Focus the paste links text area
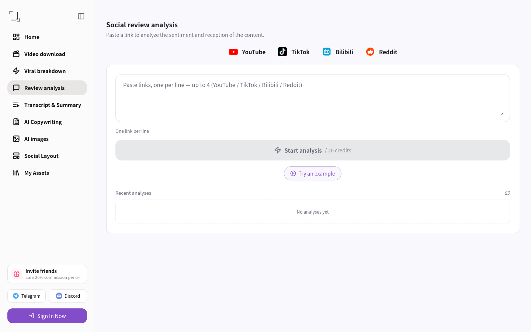This screenshot has width=531, height=332. pyautogui.click(x=313, y=98)
